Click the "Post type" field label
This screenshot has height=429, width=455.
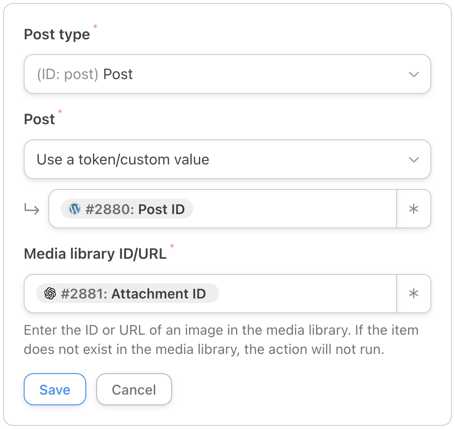(57, 34)
